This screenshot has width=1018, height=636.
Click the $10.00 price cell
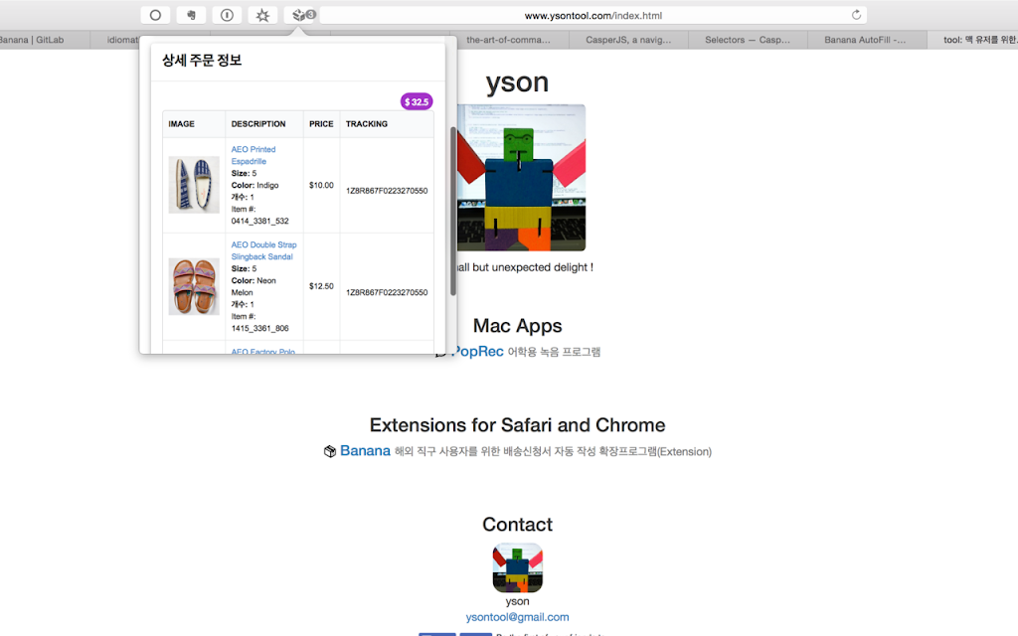tap(321, 185)
